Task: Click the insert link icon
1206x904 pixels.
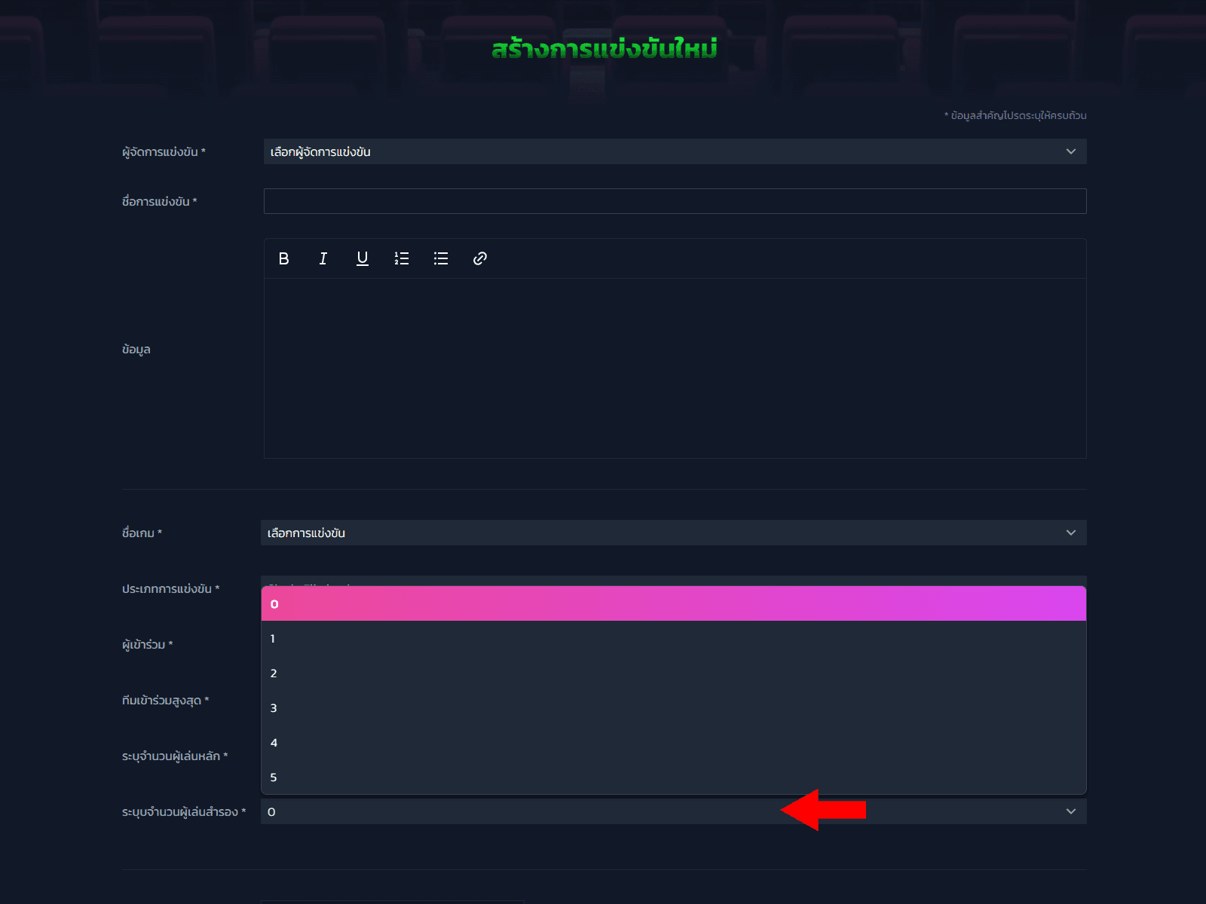Action: [x=480, y=258]
